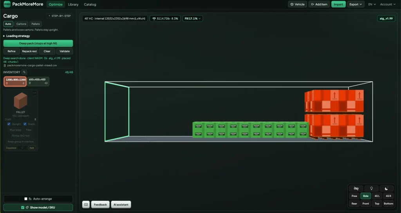Click the lightbulb lighting icon
Viewport: 401px width, 213px height.
point(371,188)
